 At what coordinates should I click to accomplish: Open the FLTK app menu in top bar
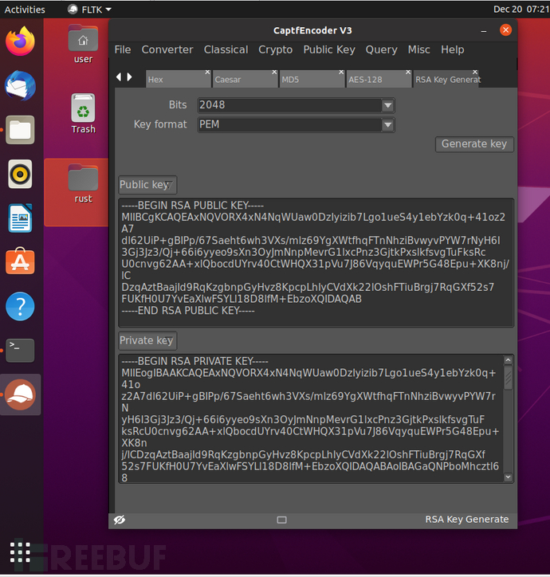pyautogui.click(x=89, y=10)
